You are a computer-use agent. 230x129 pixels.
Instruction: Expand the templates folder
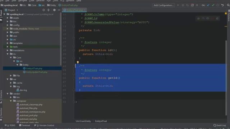click(x=8, y=43)
